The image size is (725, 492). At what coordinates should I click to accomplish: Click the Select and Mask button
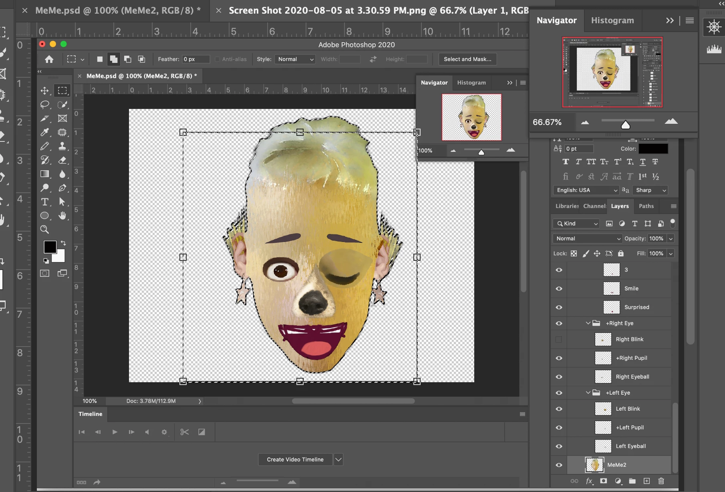click(x=467, y=59)
